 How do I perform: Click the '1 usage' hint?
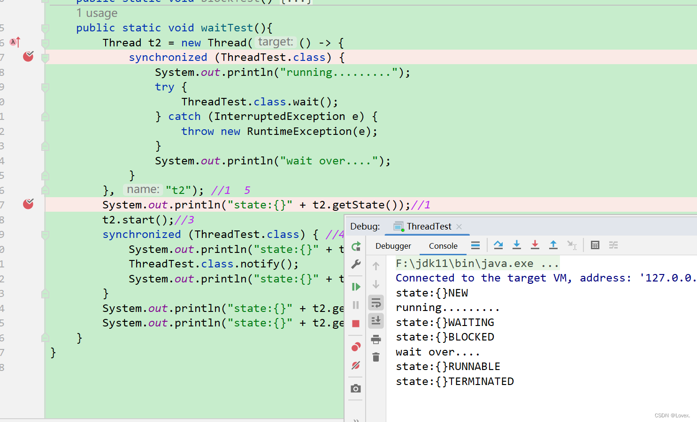coord(97,13)
